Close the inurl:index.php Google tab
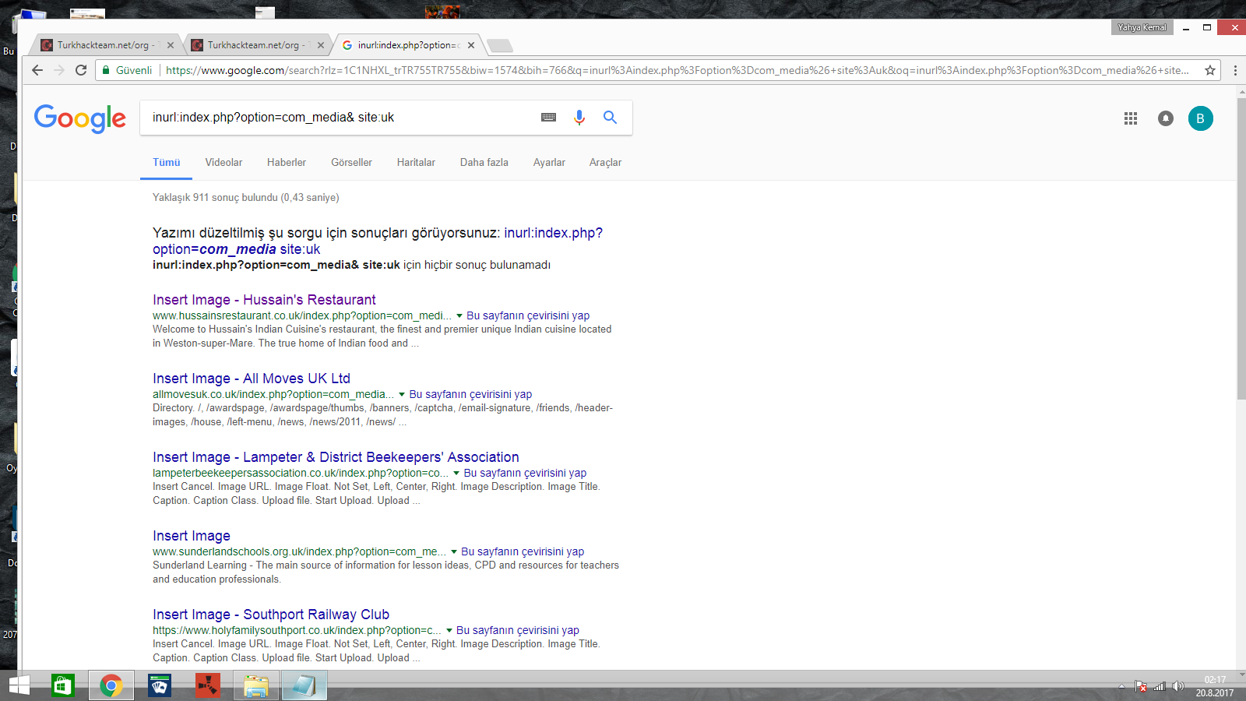The width and height of the screenshot is (1246, 701). coord(471,45)
